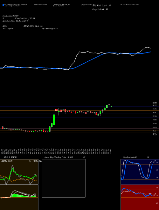Select the '(MGR) 33.9, 32.4, 16' ADX values

[33, 26]
